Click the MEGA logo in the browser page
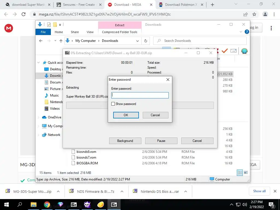 tap(8, 28)
